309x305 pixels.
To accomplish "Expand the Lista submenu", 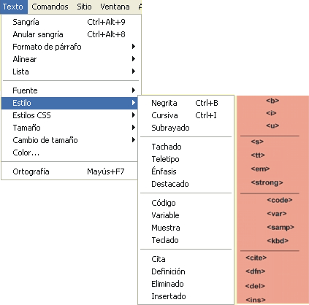I will (70, 72).
